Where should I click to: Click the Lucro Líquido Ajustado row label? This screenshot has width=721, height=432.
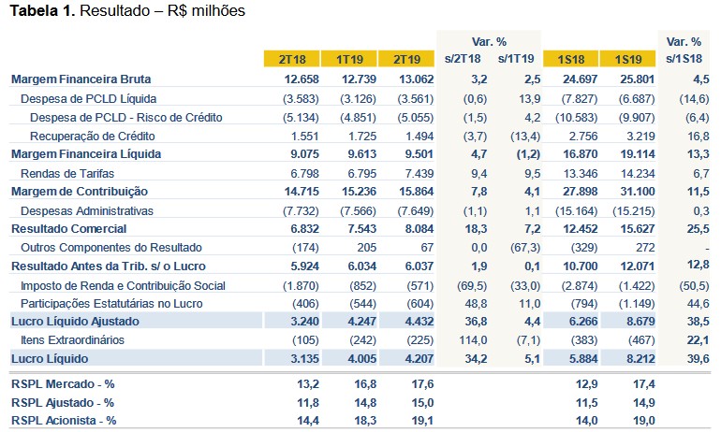pyautogui.click(x=75, y=321)
